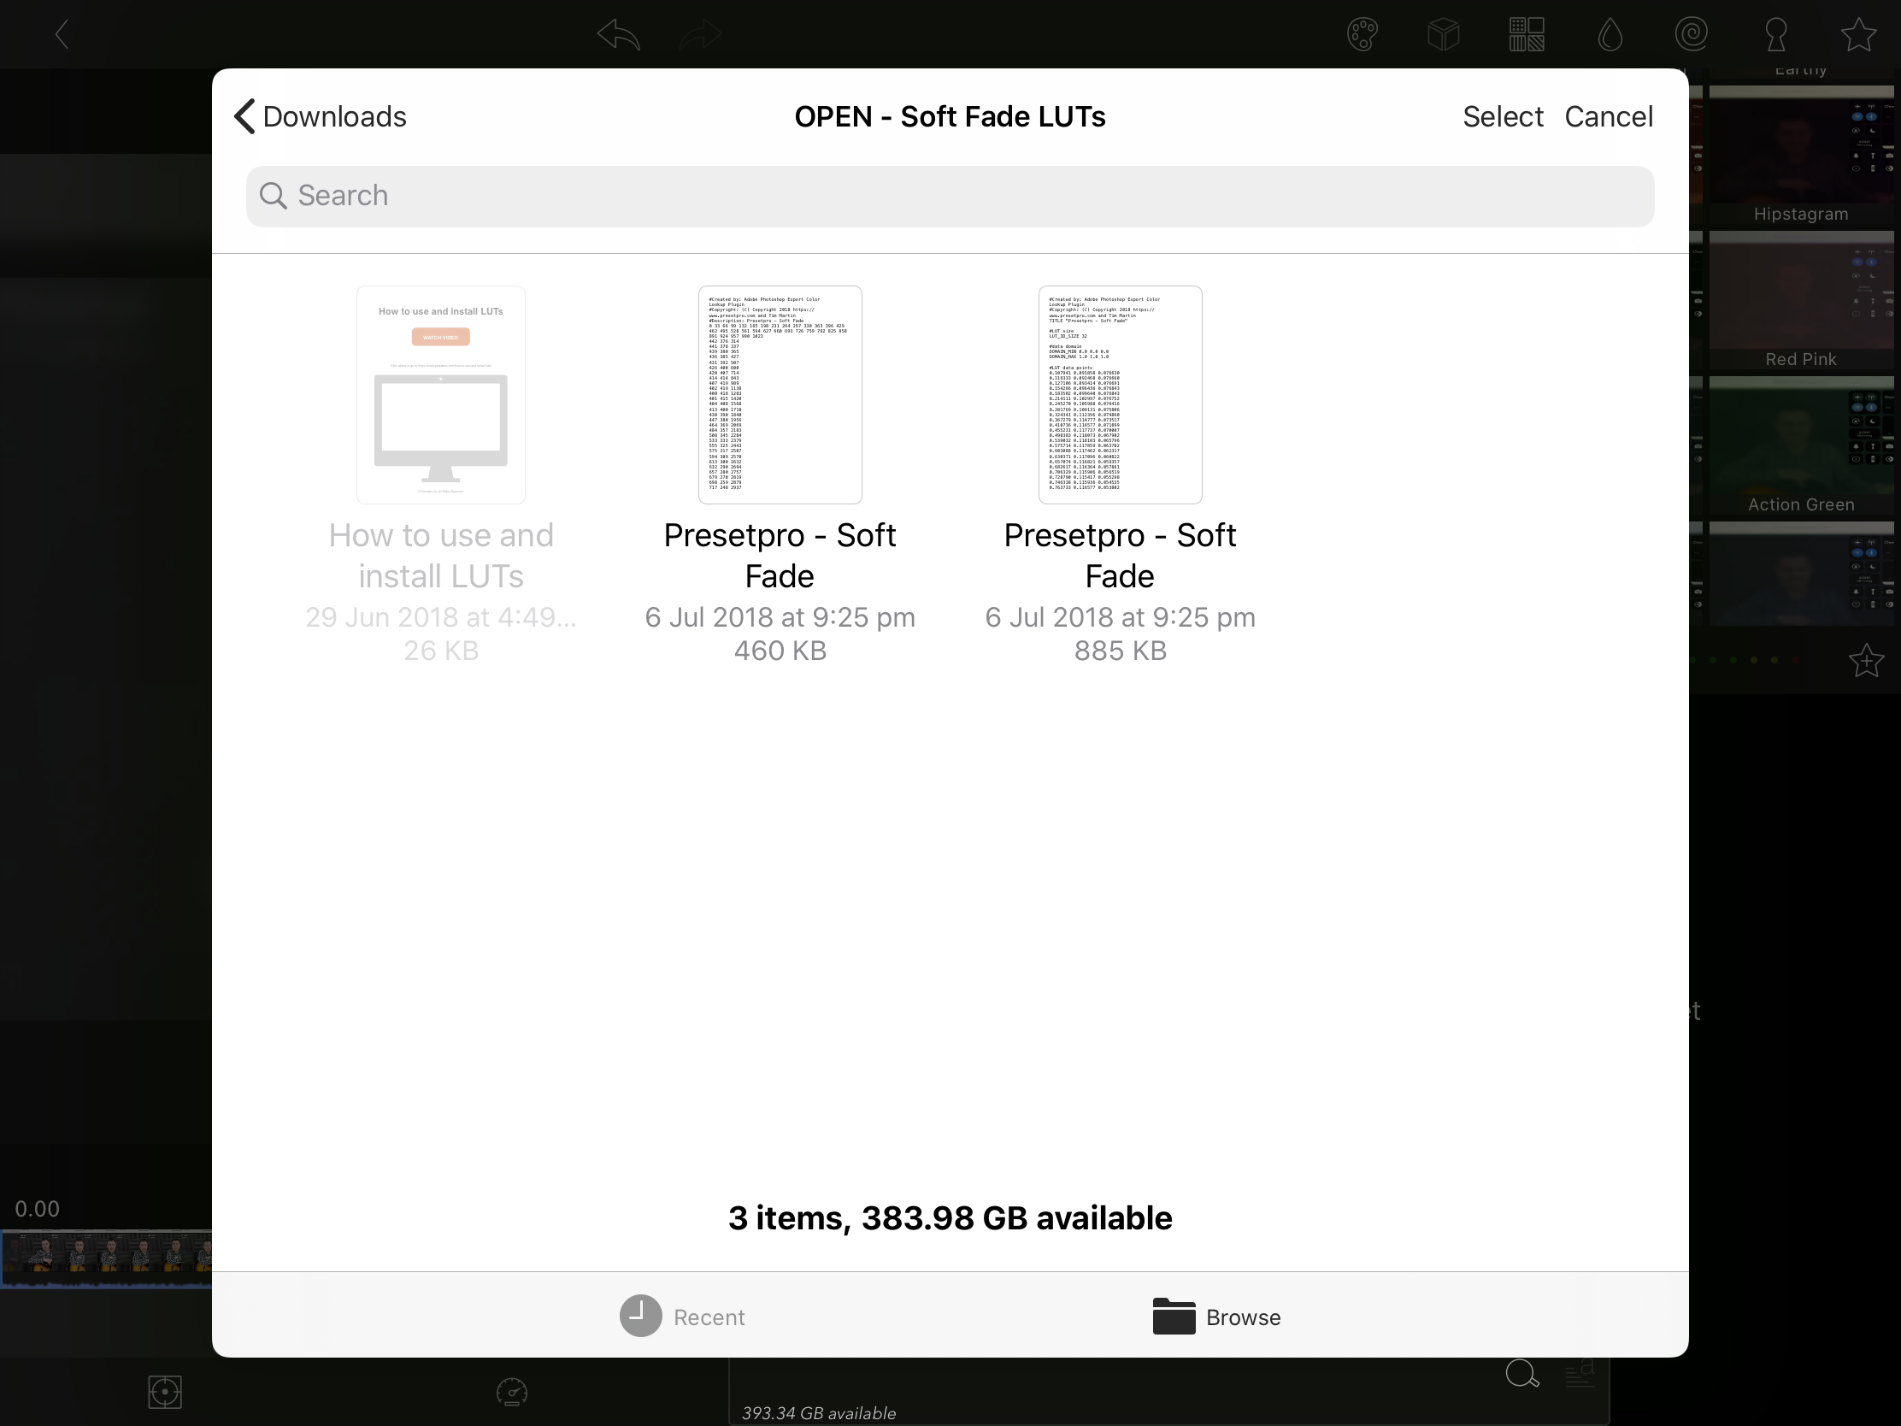
Task: Open the keyhole icon in top toolbar
Action: click(x=1775, y=34)
